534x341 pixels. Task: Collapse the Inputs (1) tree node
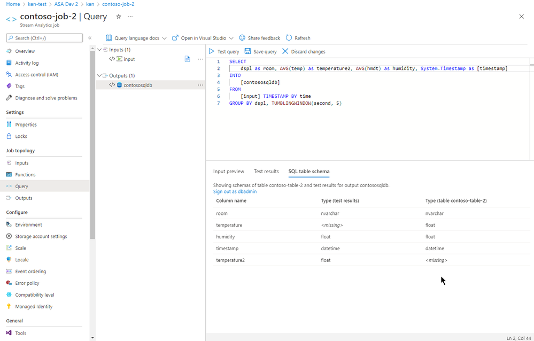tap(99, 50)
